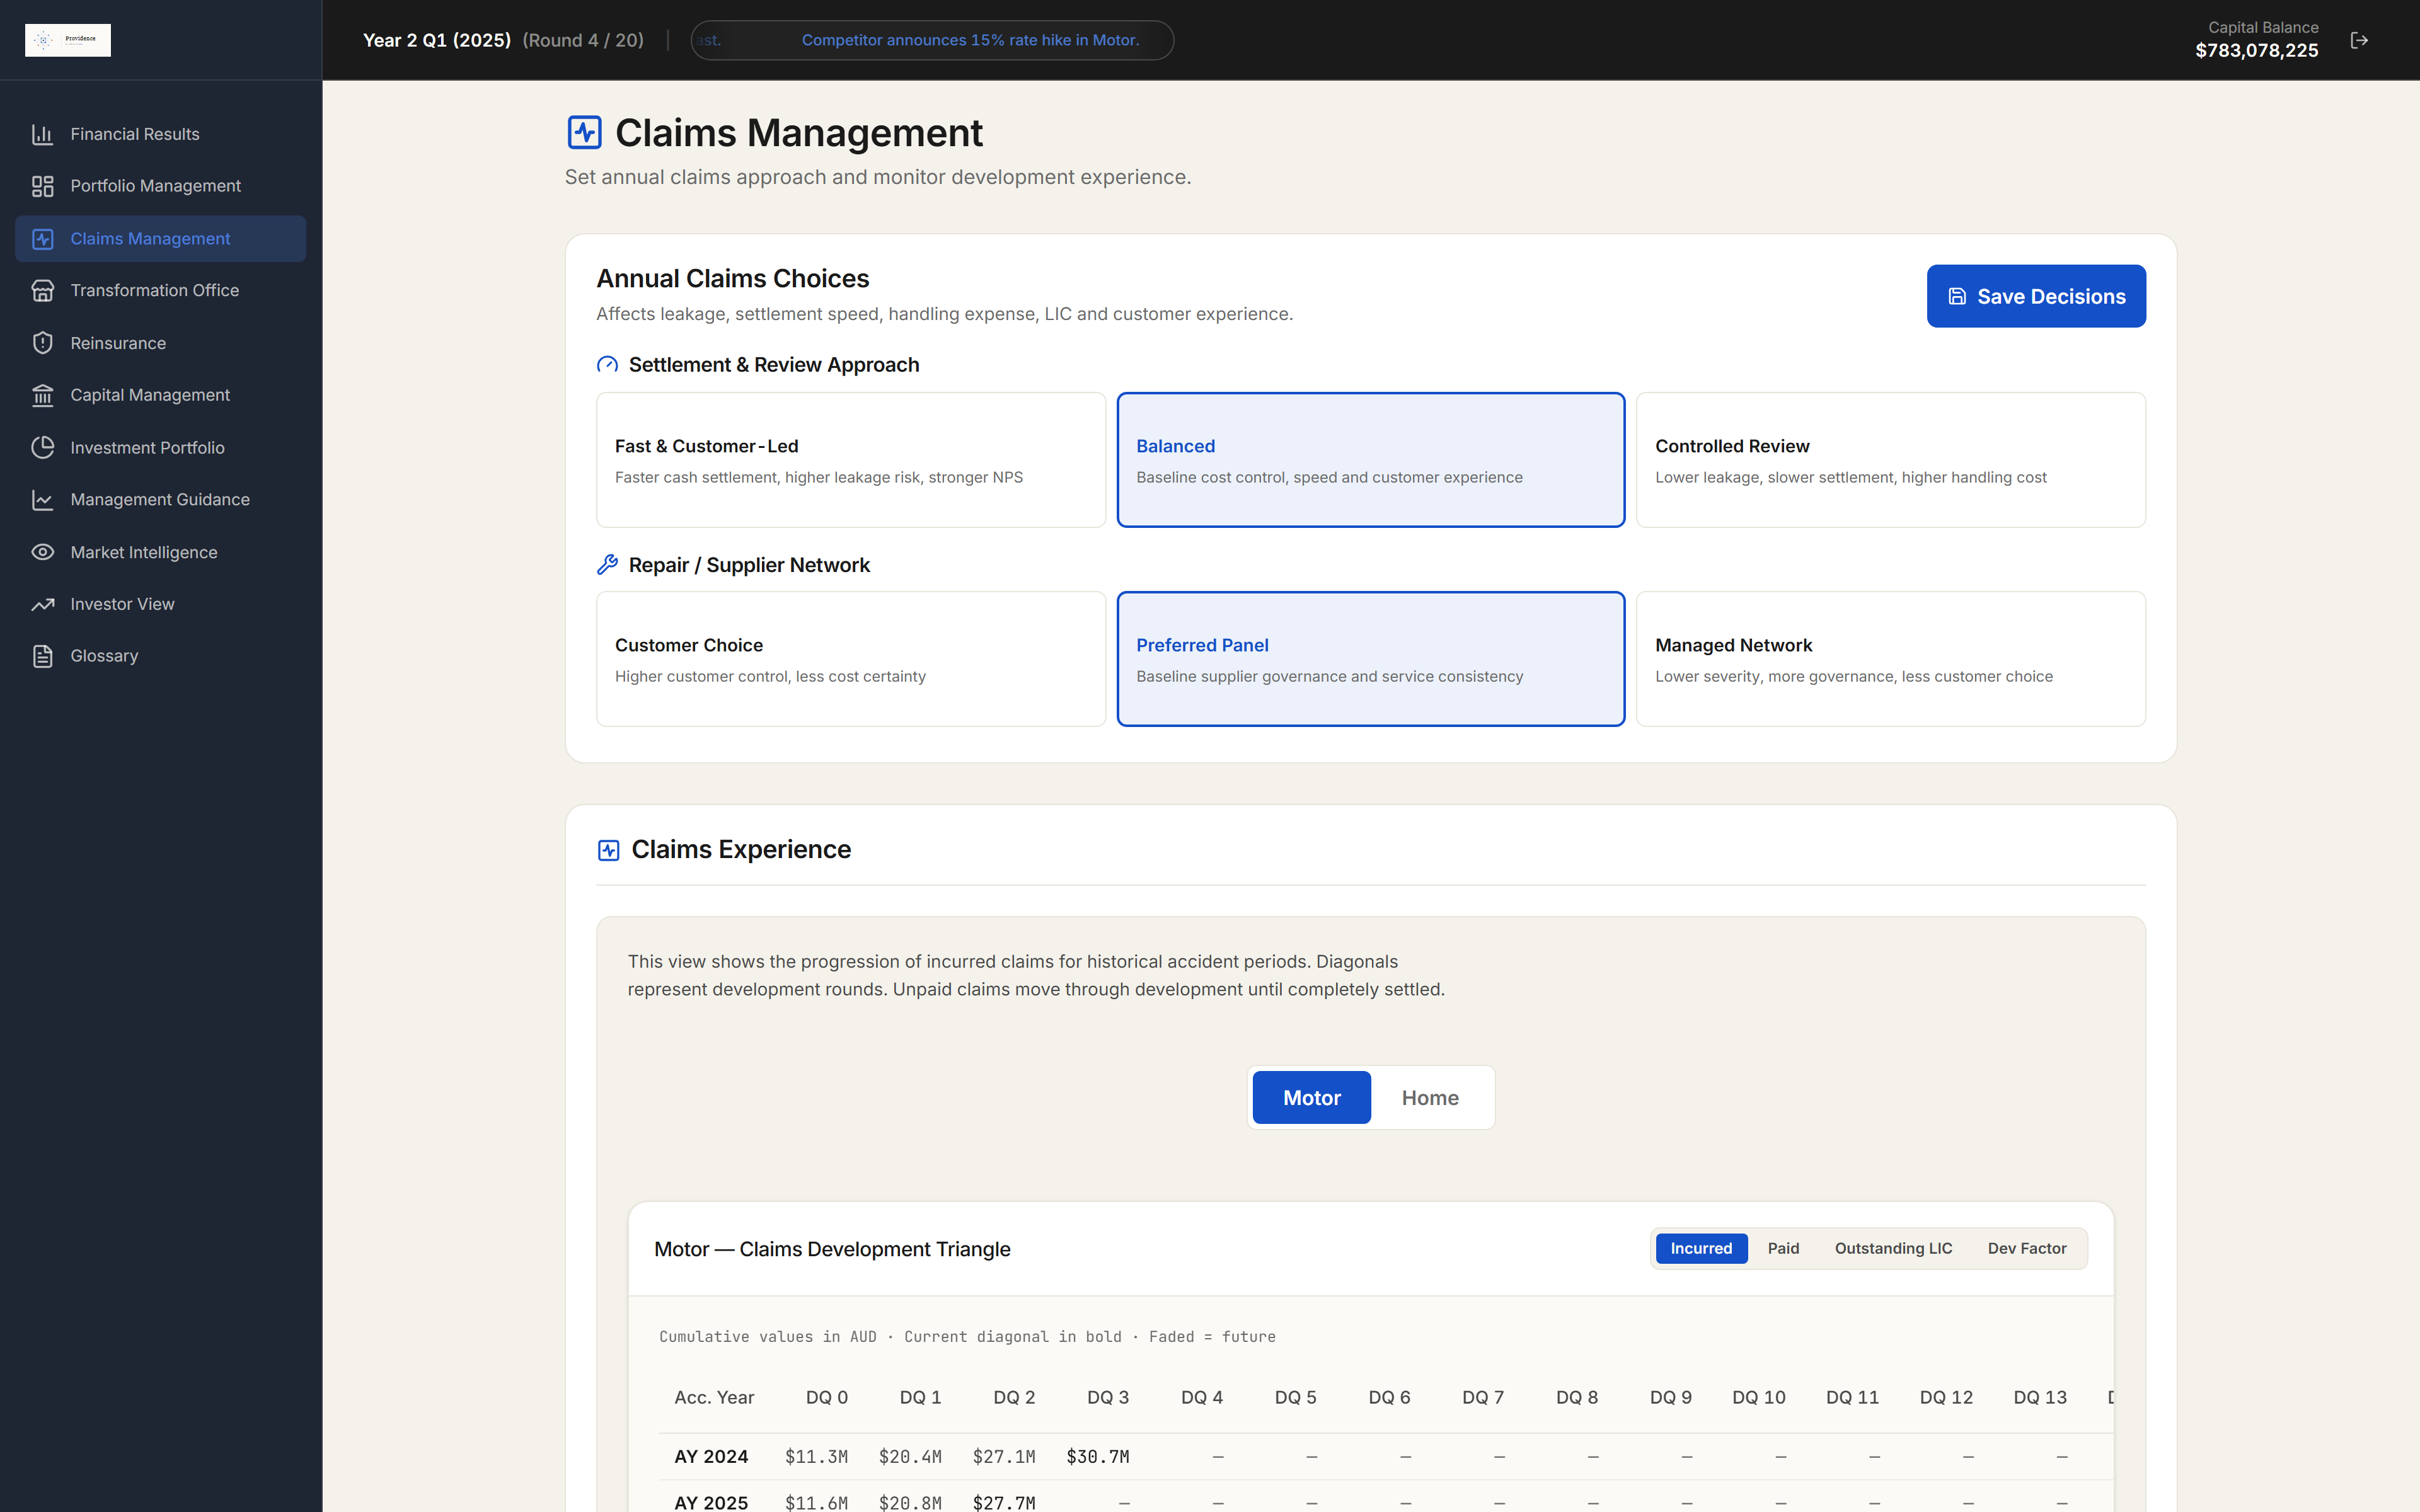This screenshot has height=1512, width=2420.
Task: Click the Portfolio Management grid icon
Action: (42, 186)
